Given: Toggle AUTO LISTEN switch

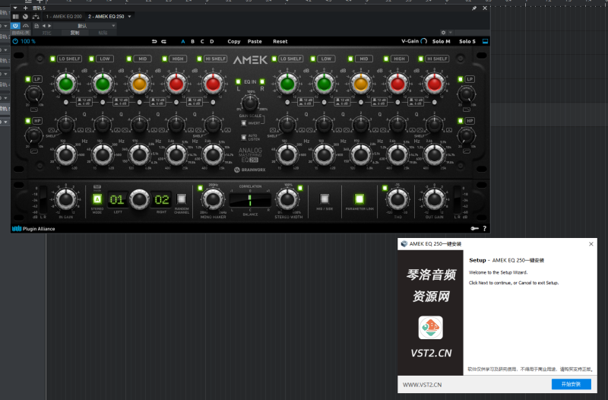Looking at the screenshot, I should point(243,138).
